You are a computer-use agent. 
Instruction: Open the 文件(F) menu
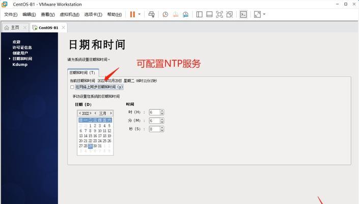(11, 14)
